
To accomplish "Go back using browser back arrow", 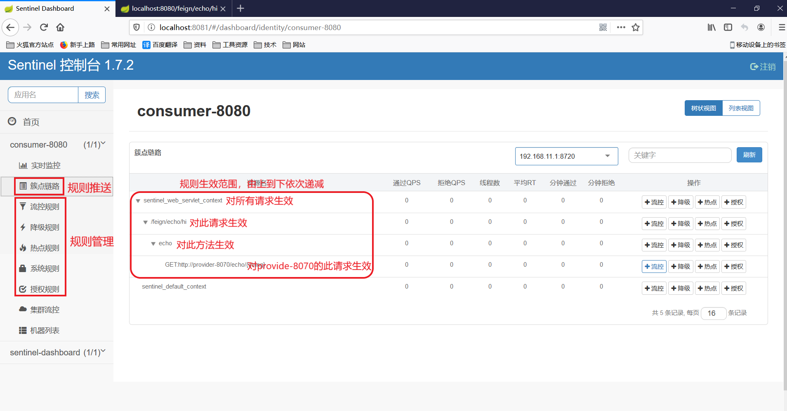I will 10,28.
